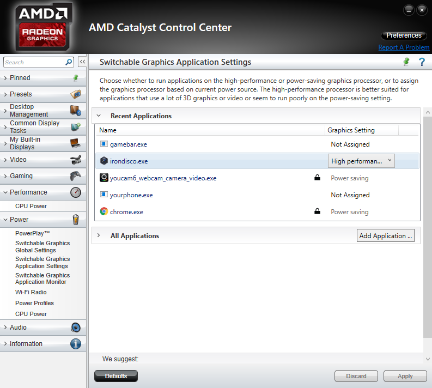Image resolution: width=432 pixels, height=388 pixels.
Task: Click the Performance gauge icon
Action: (x=76, y=192)
